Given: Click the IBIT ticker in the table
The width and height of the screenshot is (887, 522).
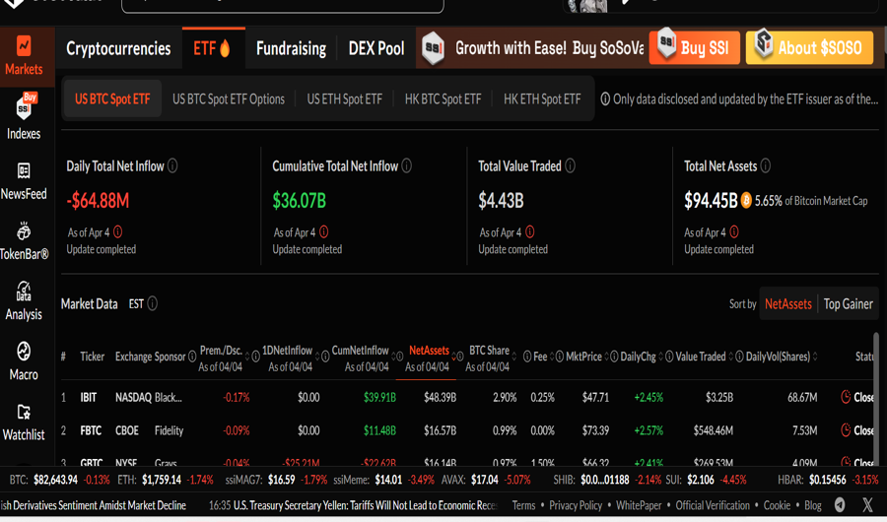Looking at the screenshot, I should pyautogui.click(x=89, y=397).
